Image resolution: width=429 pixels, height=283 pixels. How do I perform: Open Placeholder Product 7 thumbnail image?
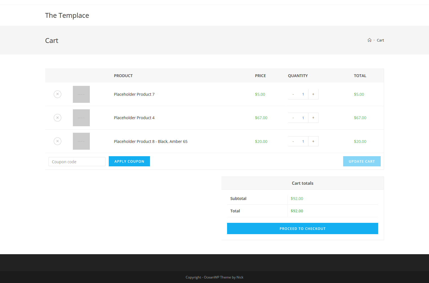click(81, 94)
